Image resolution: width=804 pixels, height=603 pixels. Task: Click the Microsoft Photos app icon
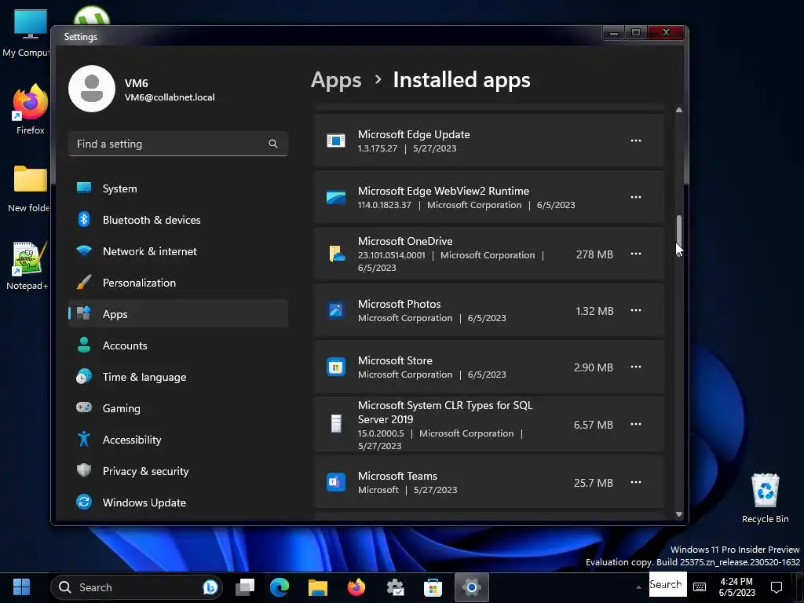point(336,310)
